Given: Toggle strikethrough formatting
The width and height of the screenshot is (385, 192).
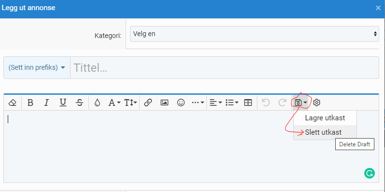Looking at the screenshot, I should 79,102.
